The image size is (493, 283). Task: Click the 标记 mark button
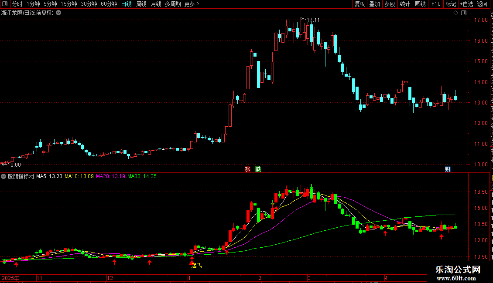pyautogui.click(x=451, y=4)
